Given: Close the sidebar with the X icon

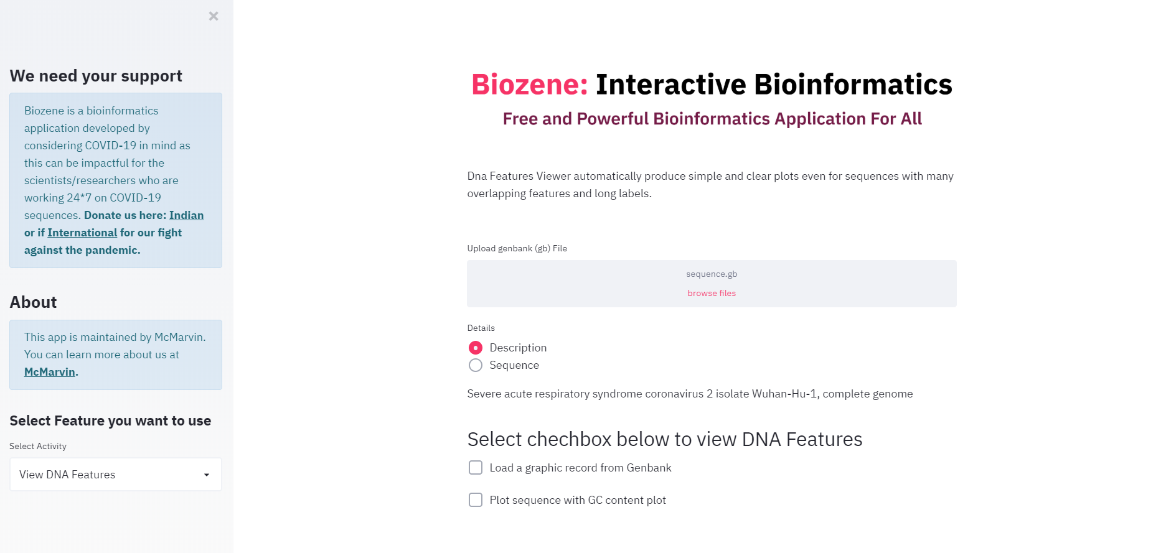Looking at the screenshot, I should coord(214,16).
